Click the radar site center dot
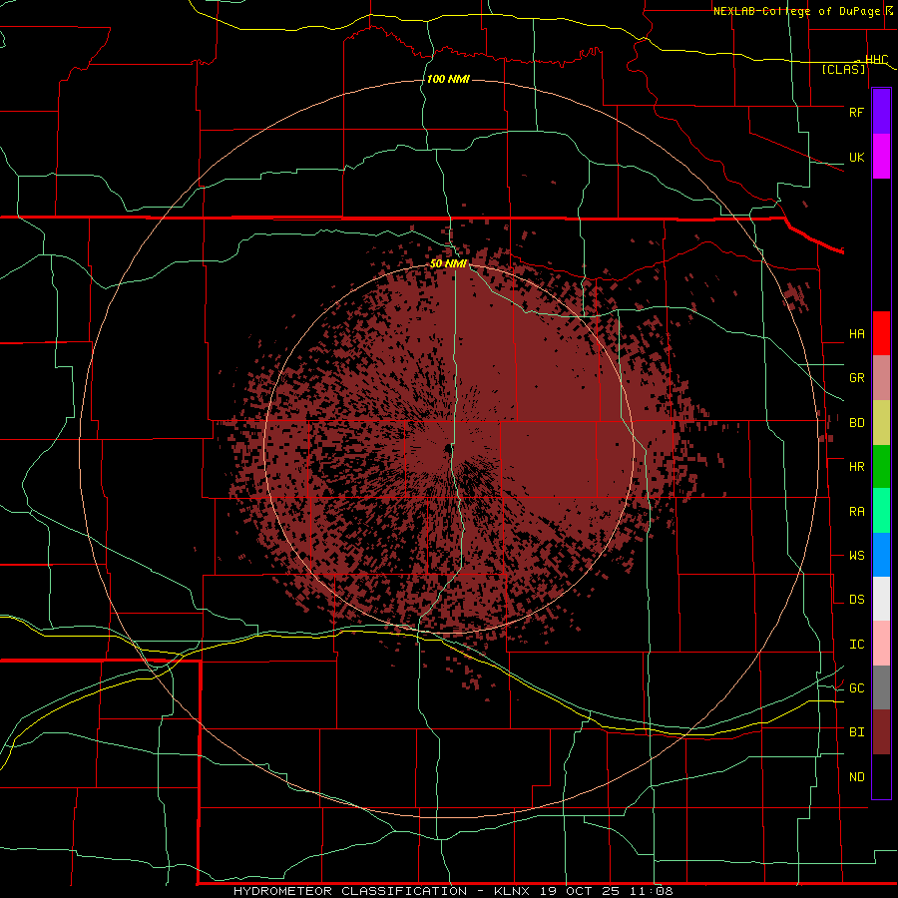The height and width of the screenshot is (898, 898). coord(448,448)
